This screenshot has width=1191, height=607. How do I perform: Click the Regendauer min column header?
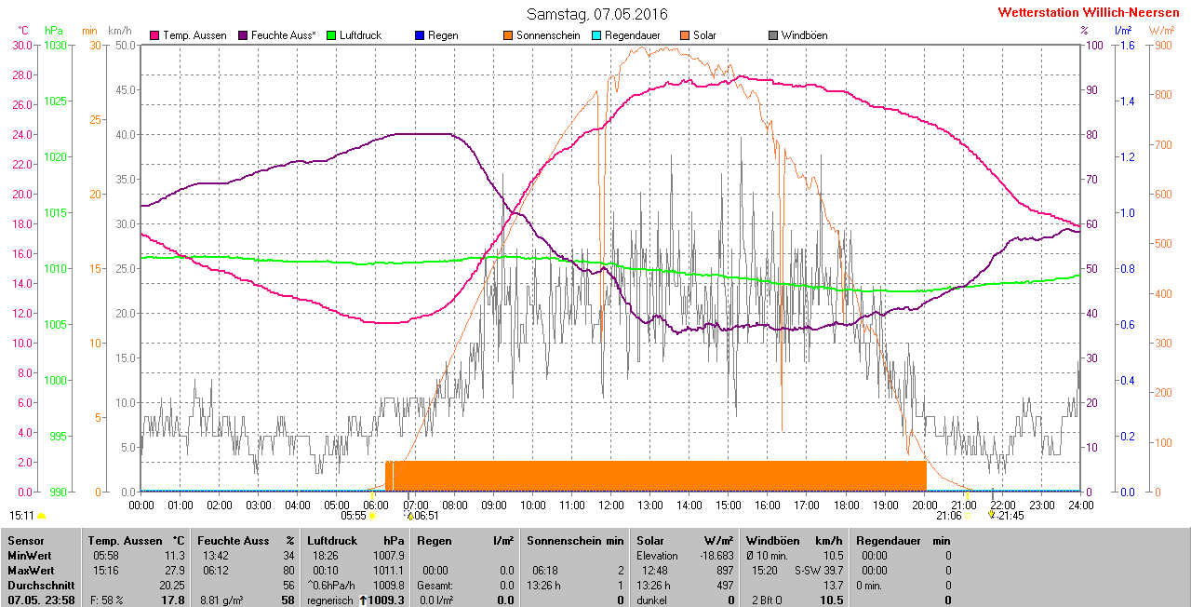[903, 540]
